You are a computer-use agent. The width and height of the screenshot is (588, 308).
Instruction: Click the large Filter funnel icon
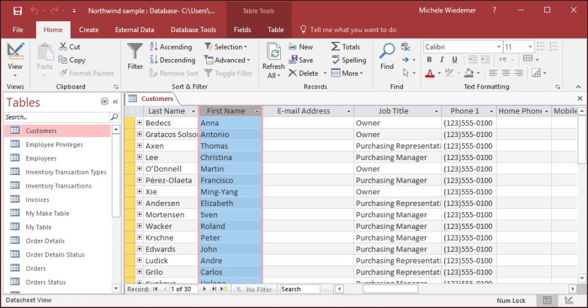pyautogui.click(x=134, y=51)
